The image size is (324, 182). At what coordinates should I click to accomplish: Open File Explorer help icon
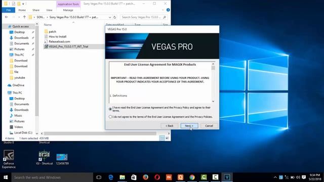168,10
